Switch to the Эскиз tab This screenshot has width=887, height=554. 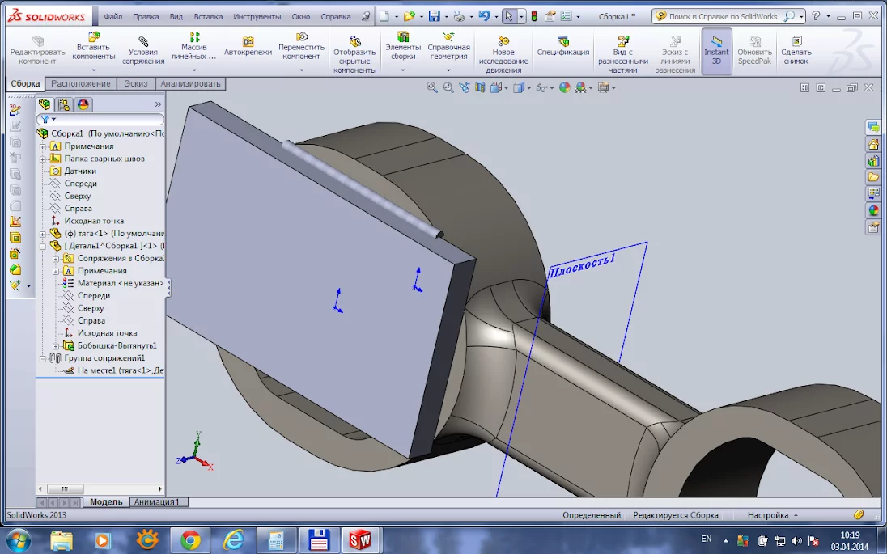click(135, 83)
